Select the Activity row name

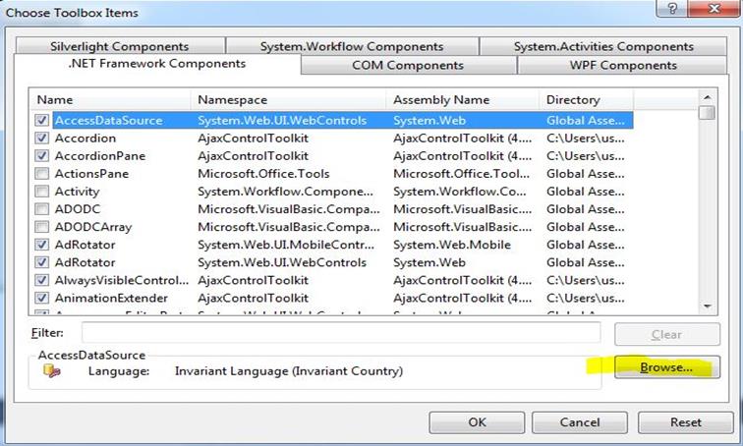[78, 192]
